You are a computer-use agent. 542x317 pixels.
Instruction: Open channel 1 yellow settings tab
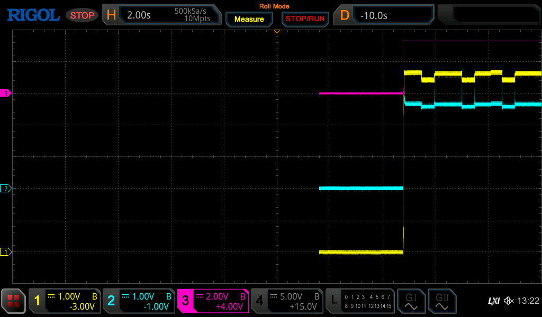(65, 301)
